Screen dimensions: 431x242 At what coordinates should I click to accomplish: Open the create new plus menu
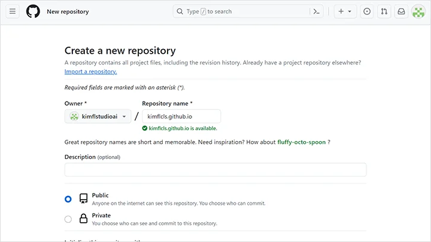tap(345, 11)
